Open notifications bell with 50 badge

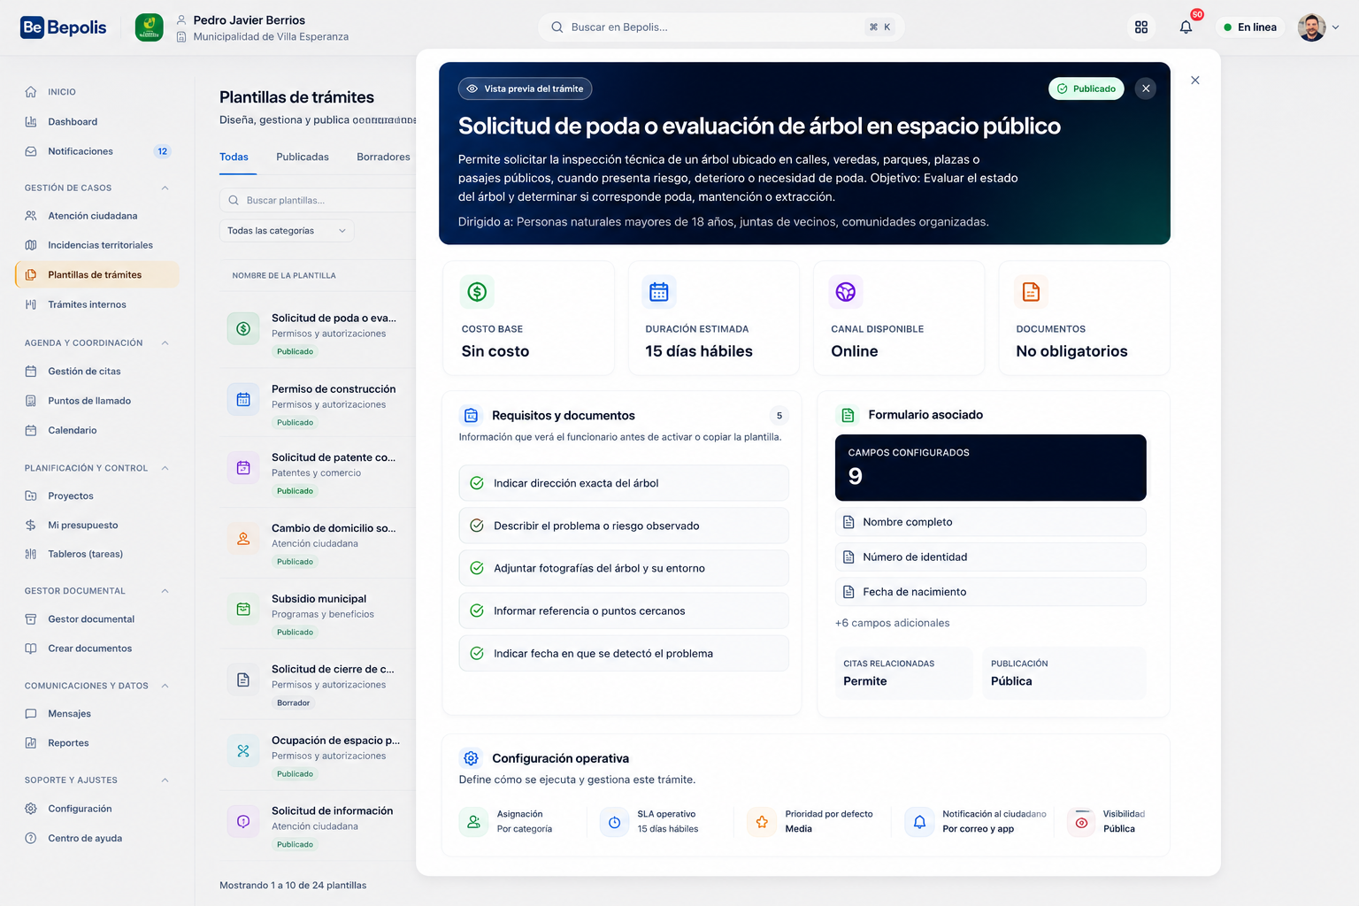[1186, 27]
